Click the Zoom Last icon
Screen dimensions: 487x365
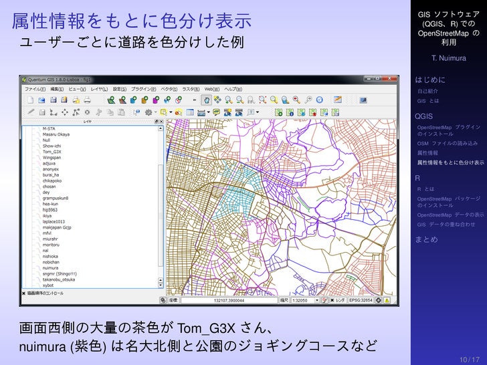point(296,100)
